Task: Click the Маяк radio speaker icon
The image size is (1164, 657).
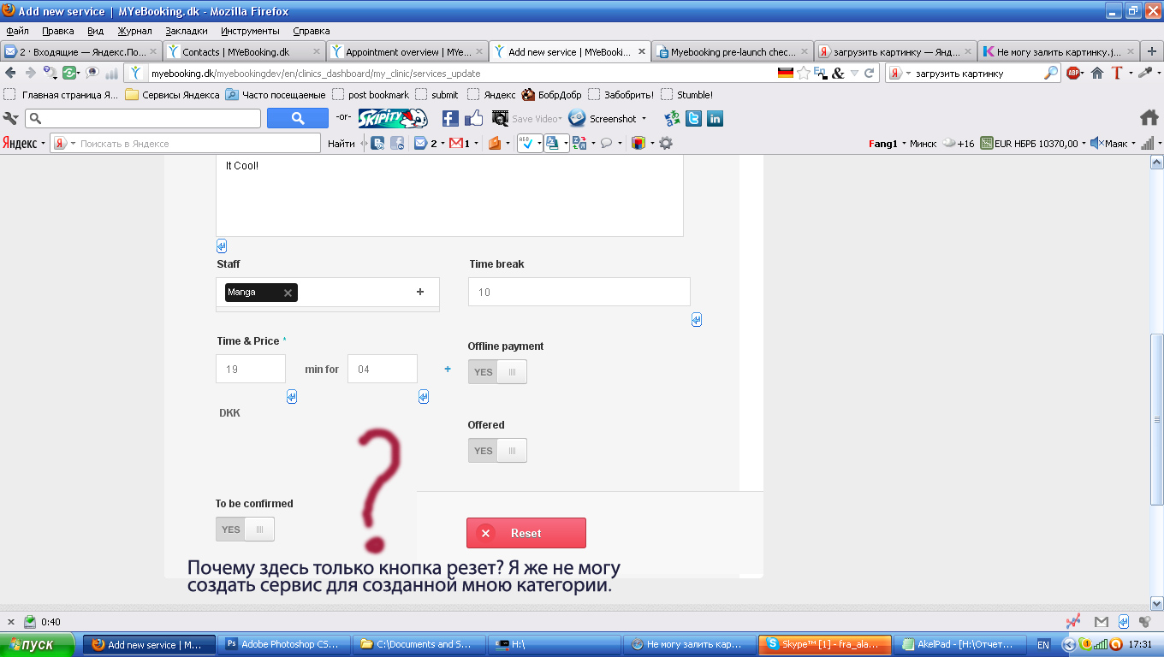Action: click(x=1096, y=143)
